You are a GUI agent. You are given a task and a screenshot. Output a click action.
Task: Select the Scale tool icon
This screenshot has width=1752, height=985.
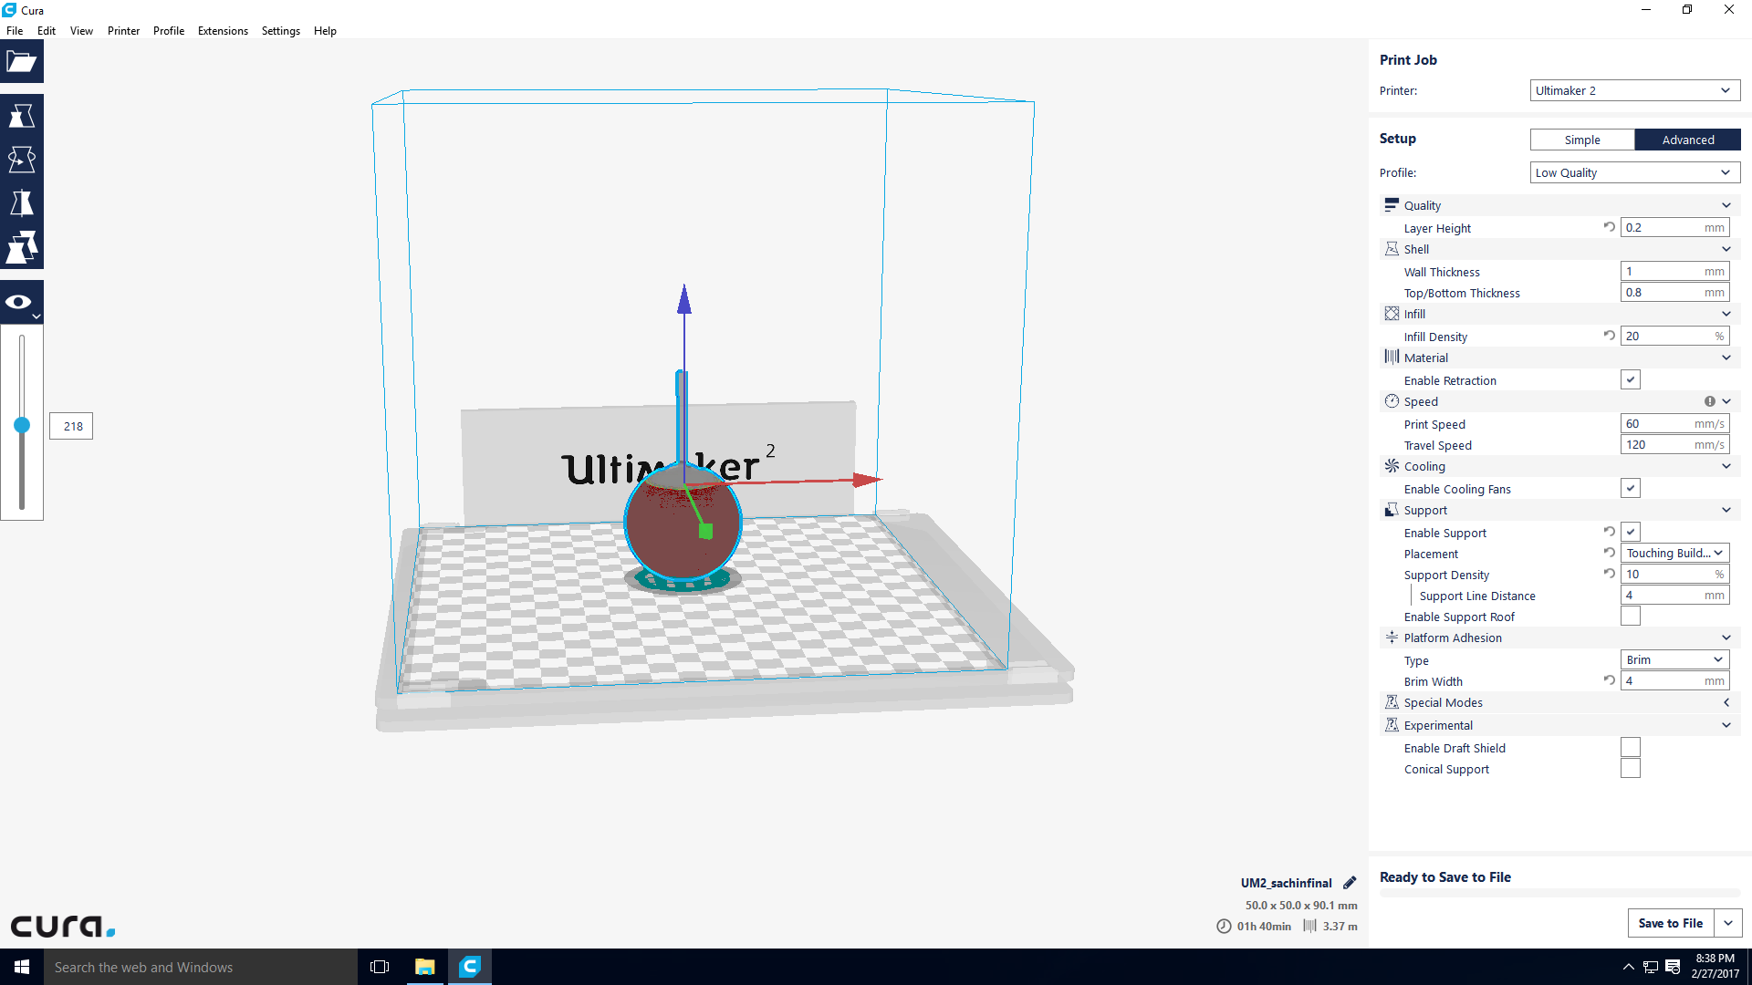tap(22, 116)
